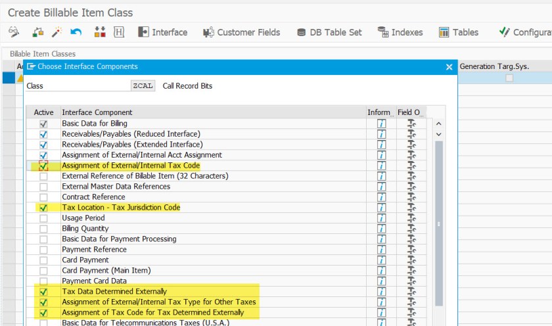Enable the Billing Quantity checkbox
552x326 pixels.
43,229
